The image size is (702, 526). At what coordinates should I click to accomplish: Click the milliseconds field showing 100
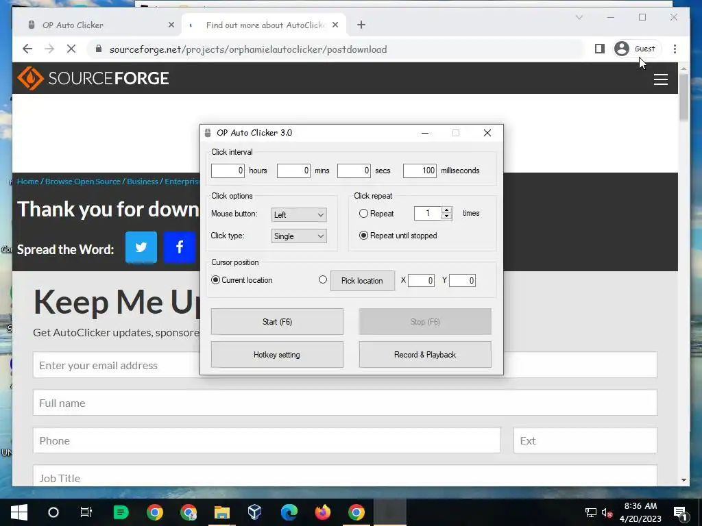[x=420, y=171]
